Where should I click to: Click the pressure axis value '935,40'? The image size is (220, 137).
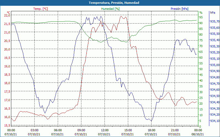click(215, 40)
